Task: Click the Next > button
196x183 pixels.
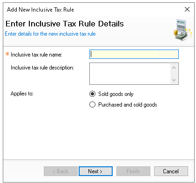Action: pyautogui.click(x=95, y=171)
